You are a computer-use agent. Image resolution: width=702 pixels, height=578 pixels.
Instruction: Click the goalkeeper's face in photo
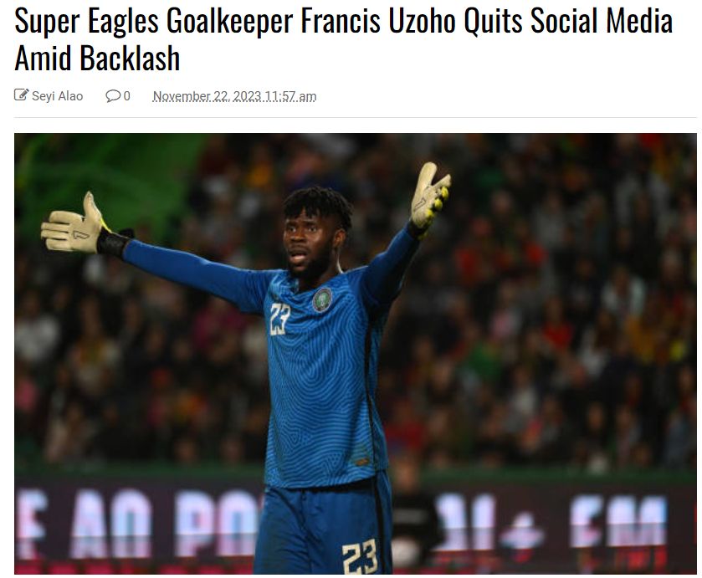(x=309, y=242)
